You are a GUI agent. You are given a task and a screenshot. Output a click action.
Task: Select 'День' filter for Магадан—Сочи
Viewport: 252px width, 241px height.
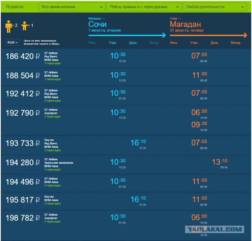(x=133, y=43)
